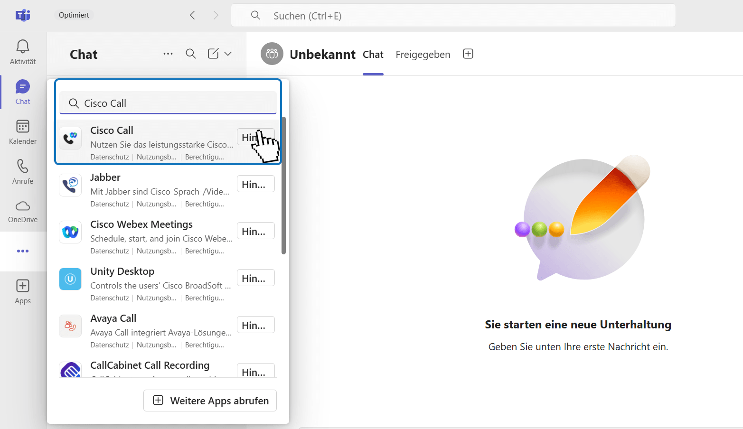Open the Aktivität bell icon

point(23,47)
